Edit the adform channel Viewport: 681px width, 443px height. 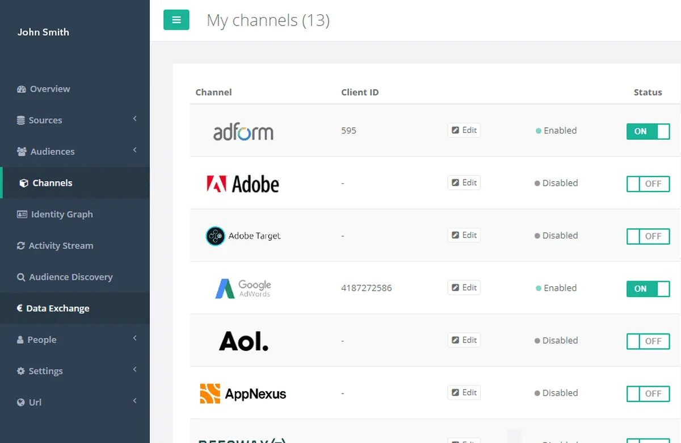tap(464, 130)
